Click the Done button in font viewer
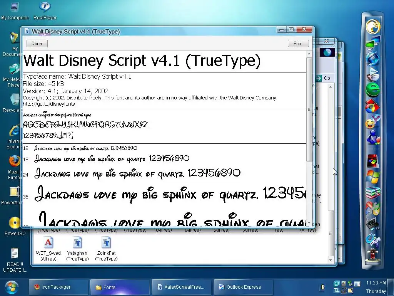Image resolution: width=394 pixels, height=296 pixels. point(37,43)
